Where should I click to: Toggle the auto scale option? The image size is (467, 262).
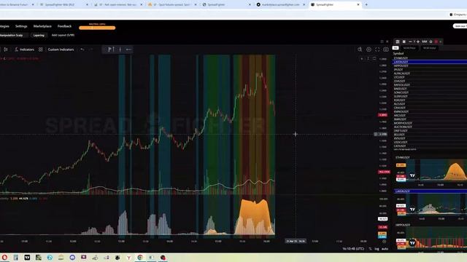pos(385,249)
